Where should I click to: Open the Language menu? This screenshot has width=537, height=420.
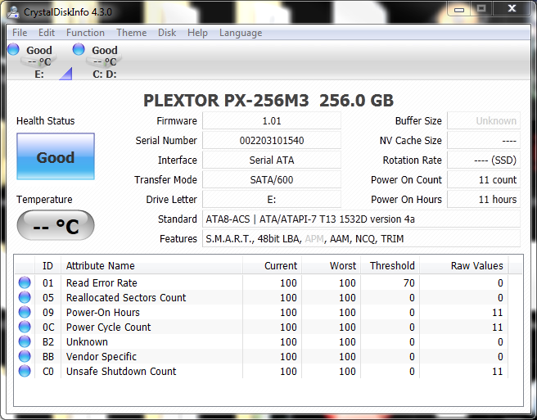tap(241, 33)
